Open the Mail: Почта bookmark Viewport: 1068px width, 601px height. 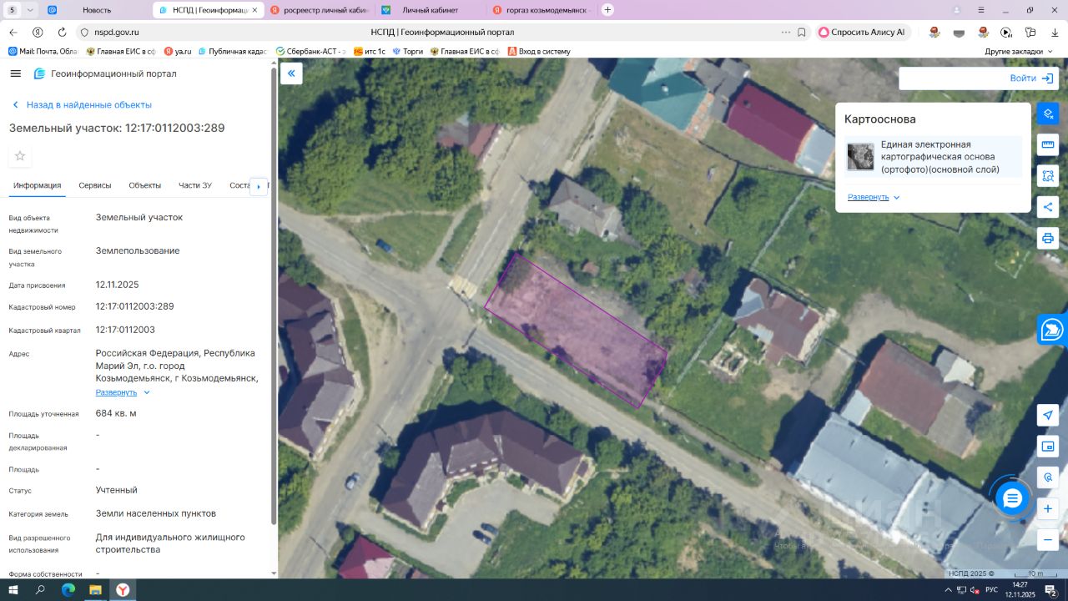pos(43,51)
